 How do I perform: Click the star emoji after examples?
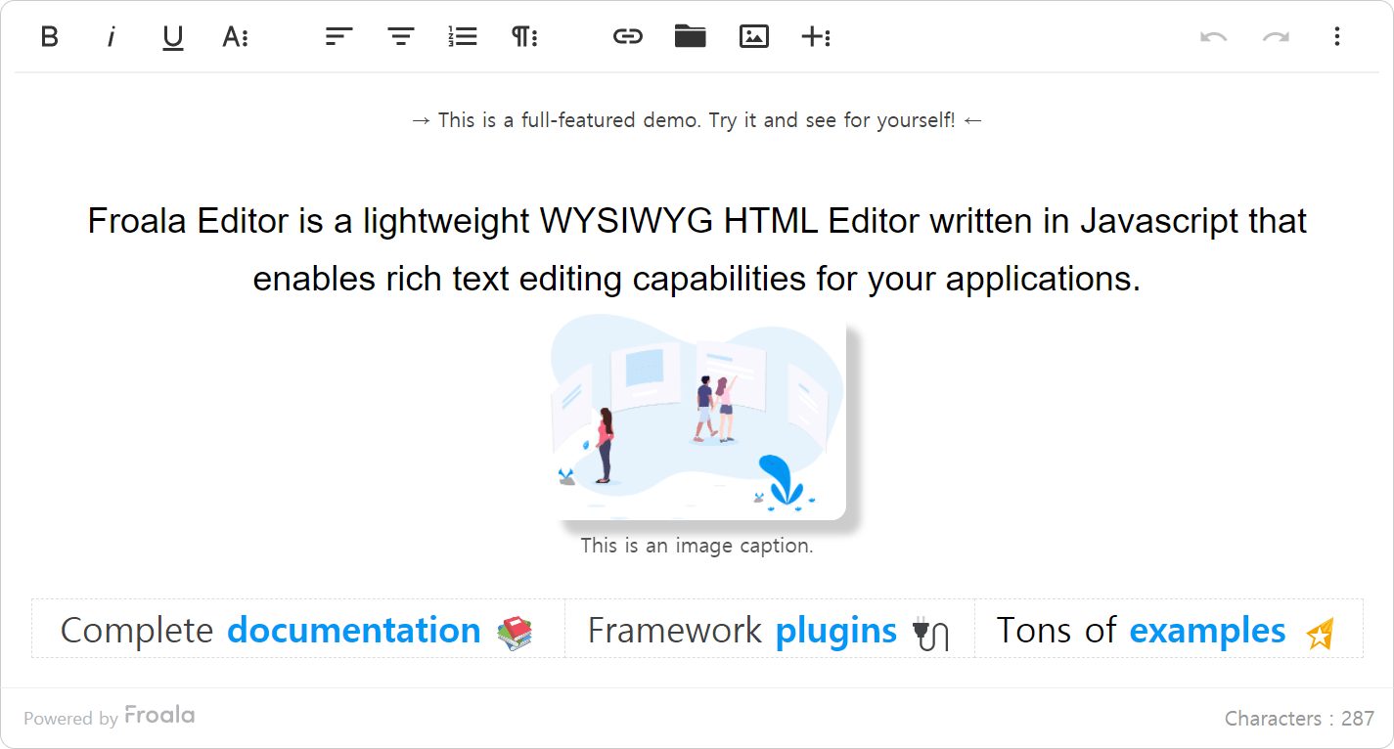pos(1320,634)
